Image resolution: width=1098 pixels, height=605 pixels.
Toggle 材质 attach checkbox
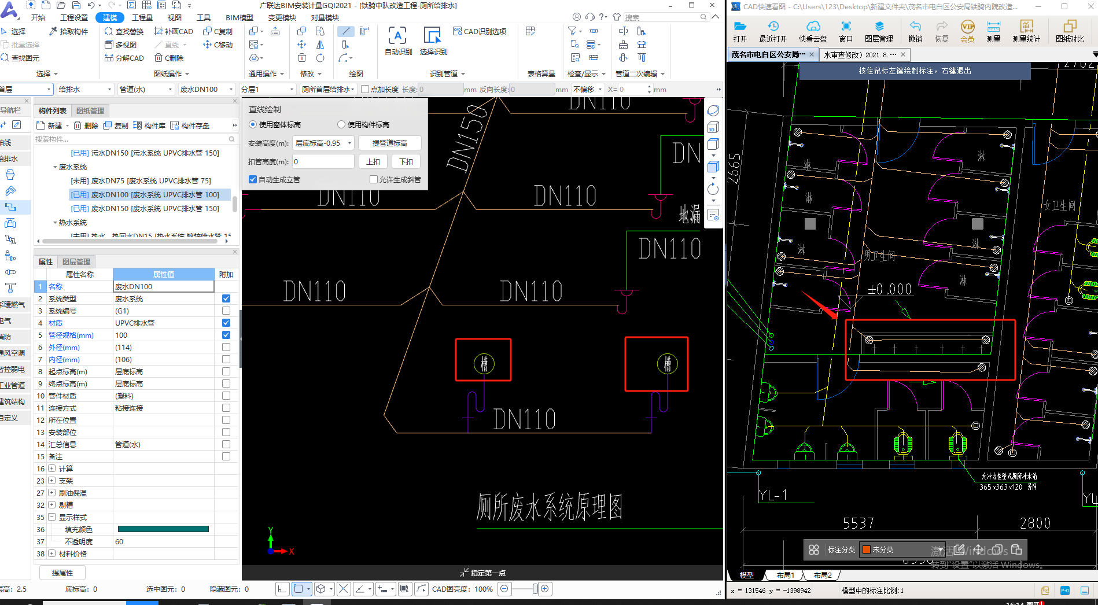(226, 323)
